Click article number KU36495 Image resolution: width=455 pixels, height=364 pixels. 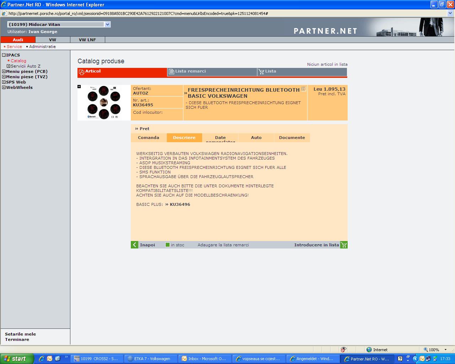[x=143, y=105]
